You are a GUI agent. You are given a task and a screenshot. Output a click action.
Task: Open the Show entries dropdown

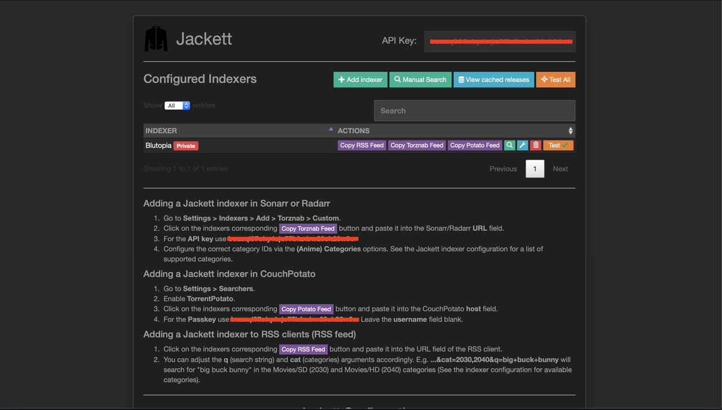coord(177,105)
